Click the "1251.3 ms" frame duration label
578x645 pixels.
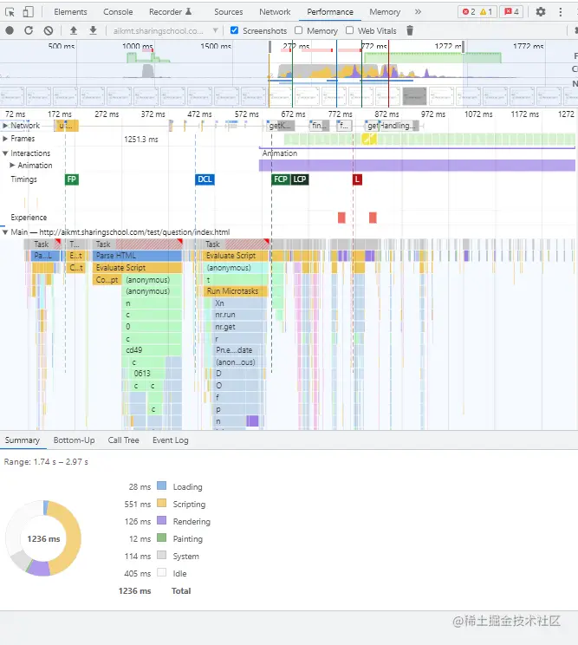point(141,140)
